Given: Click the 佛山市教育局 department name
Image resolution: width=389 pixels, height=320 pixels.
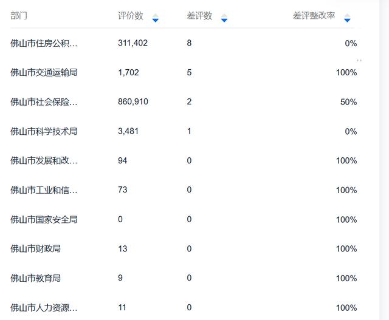Looking at the screenshot, I should (x=35, y=278).
